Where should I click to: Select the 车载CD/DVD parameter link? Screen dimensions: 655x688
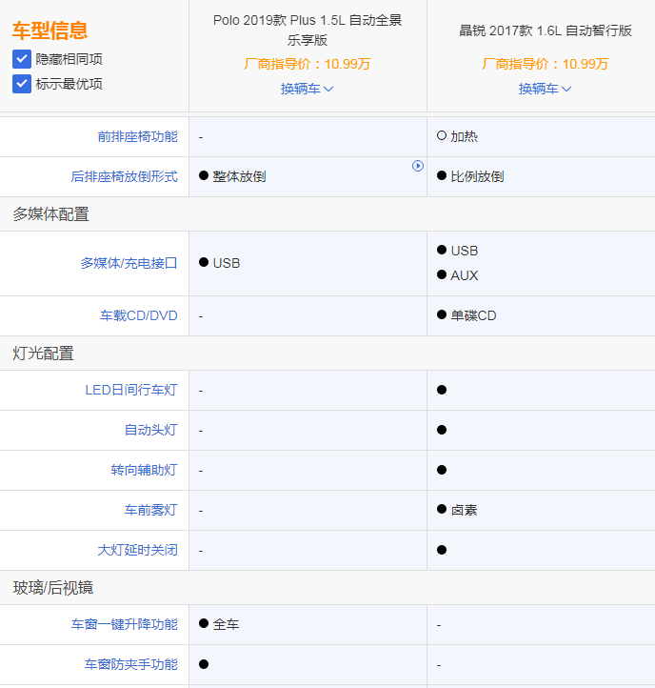pos(138,315)
